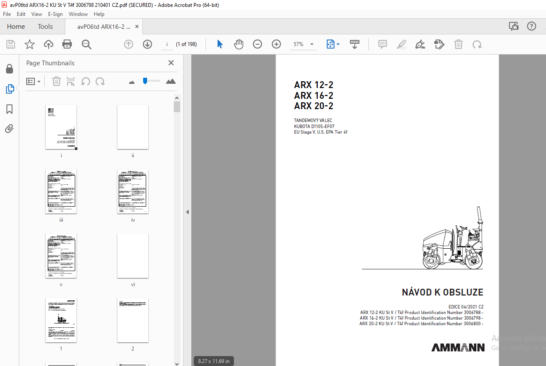
Task: Go to next page arrow
Action: tap(147, 44)
